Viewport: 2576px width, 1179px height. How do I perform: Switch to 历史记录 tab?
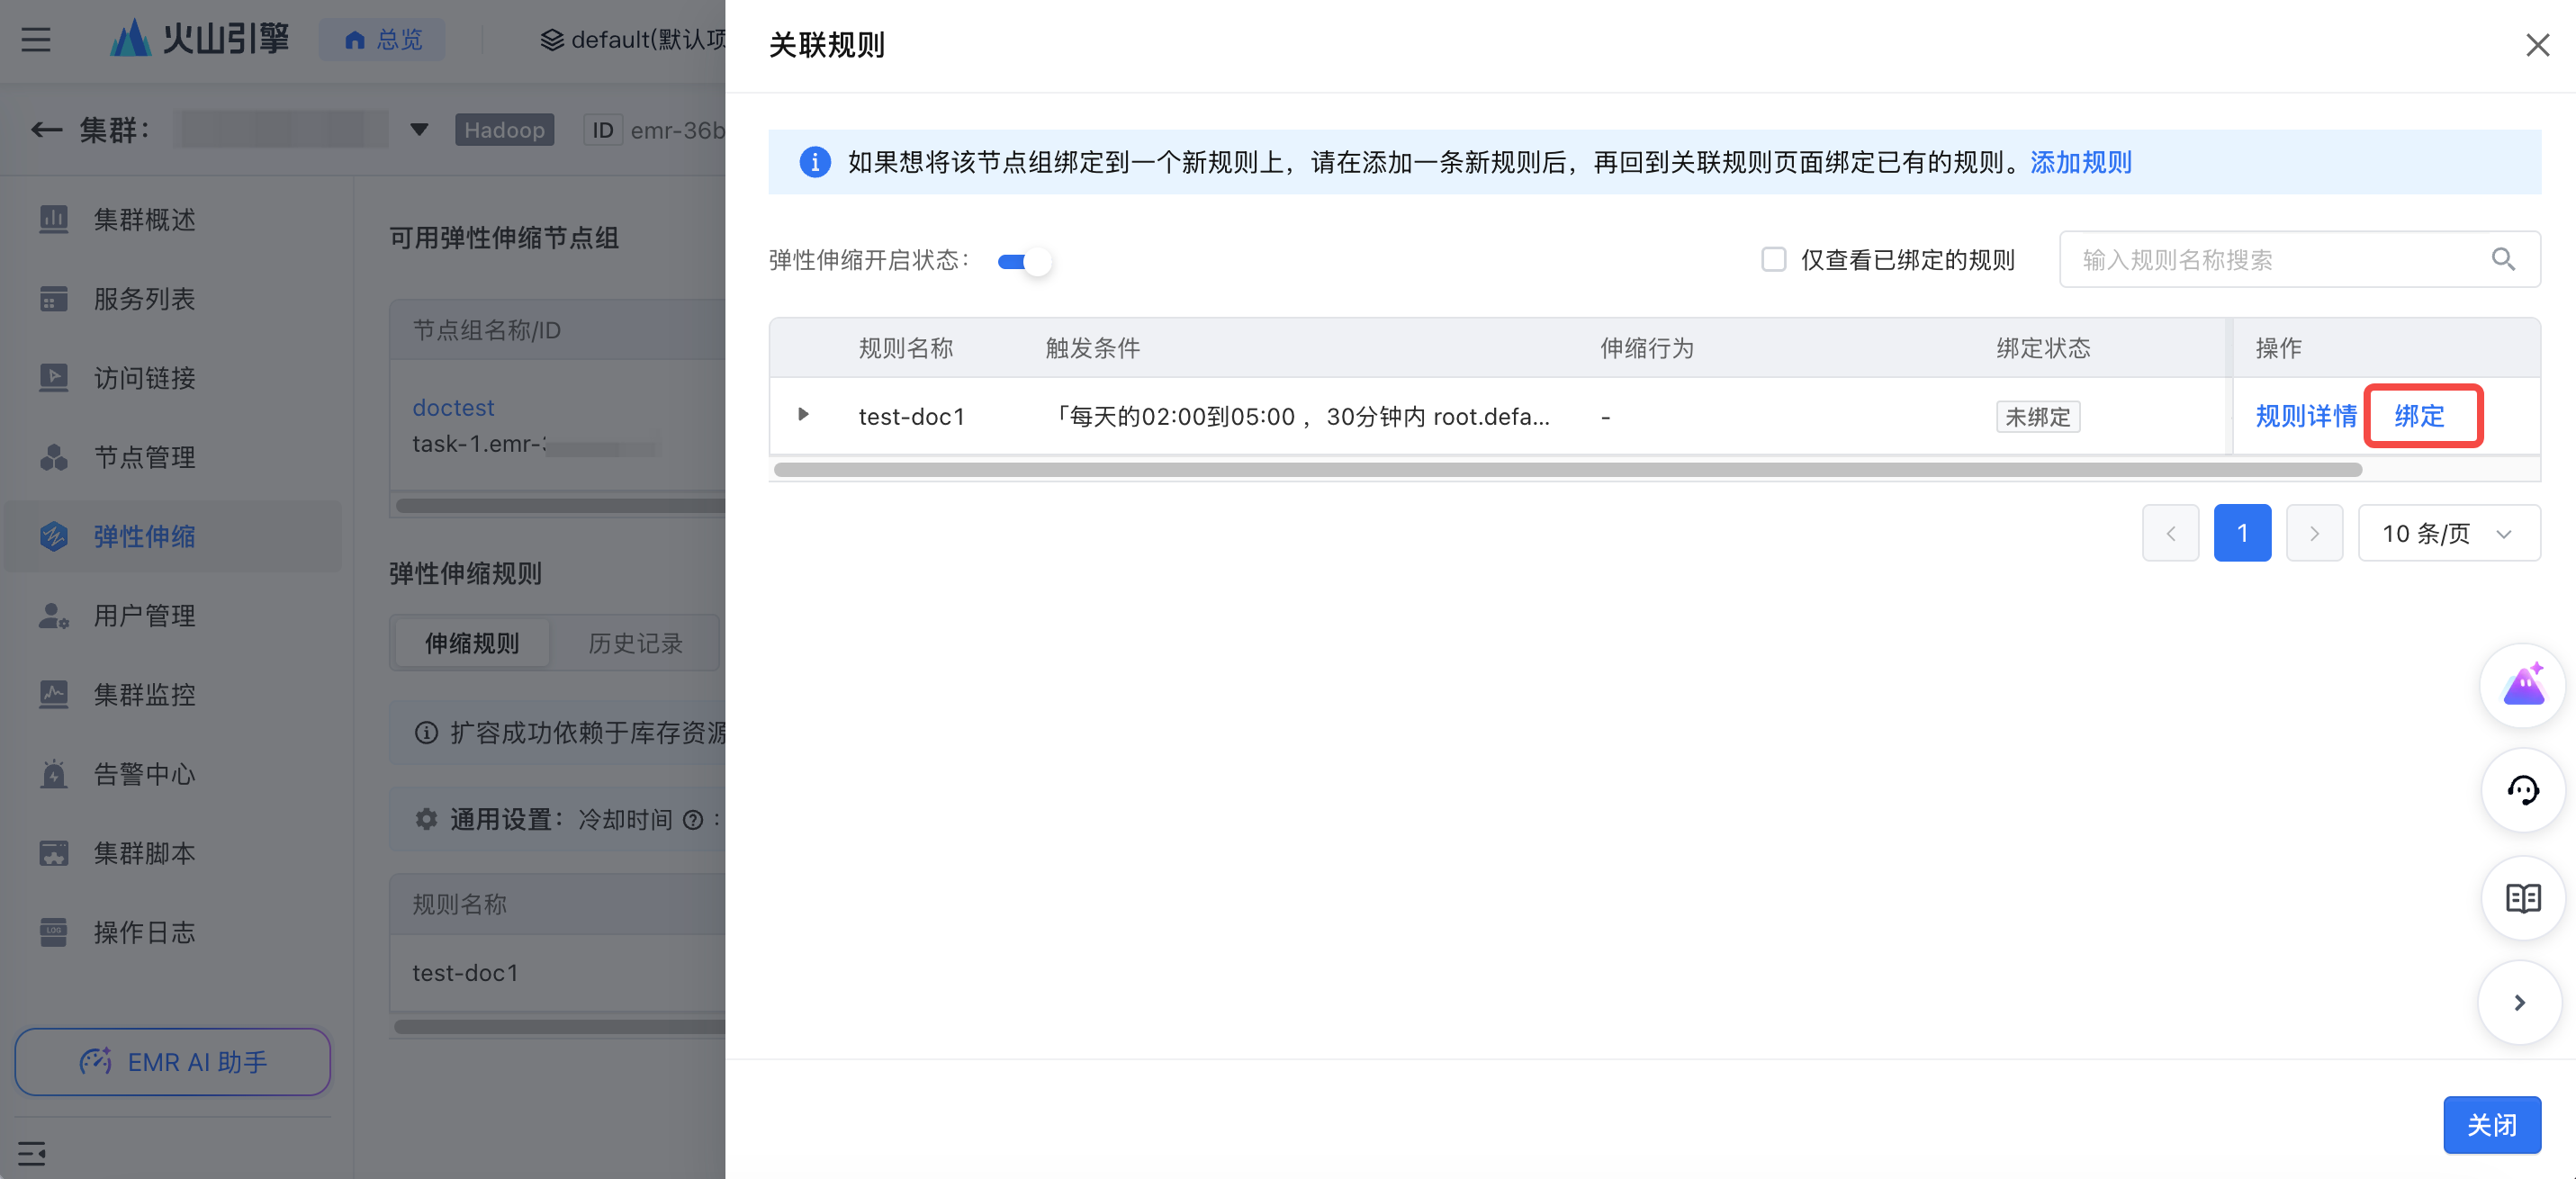pyautogui.click(x=635, y=643)
